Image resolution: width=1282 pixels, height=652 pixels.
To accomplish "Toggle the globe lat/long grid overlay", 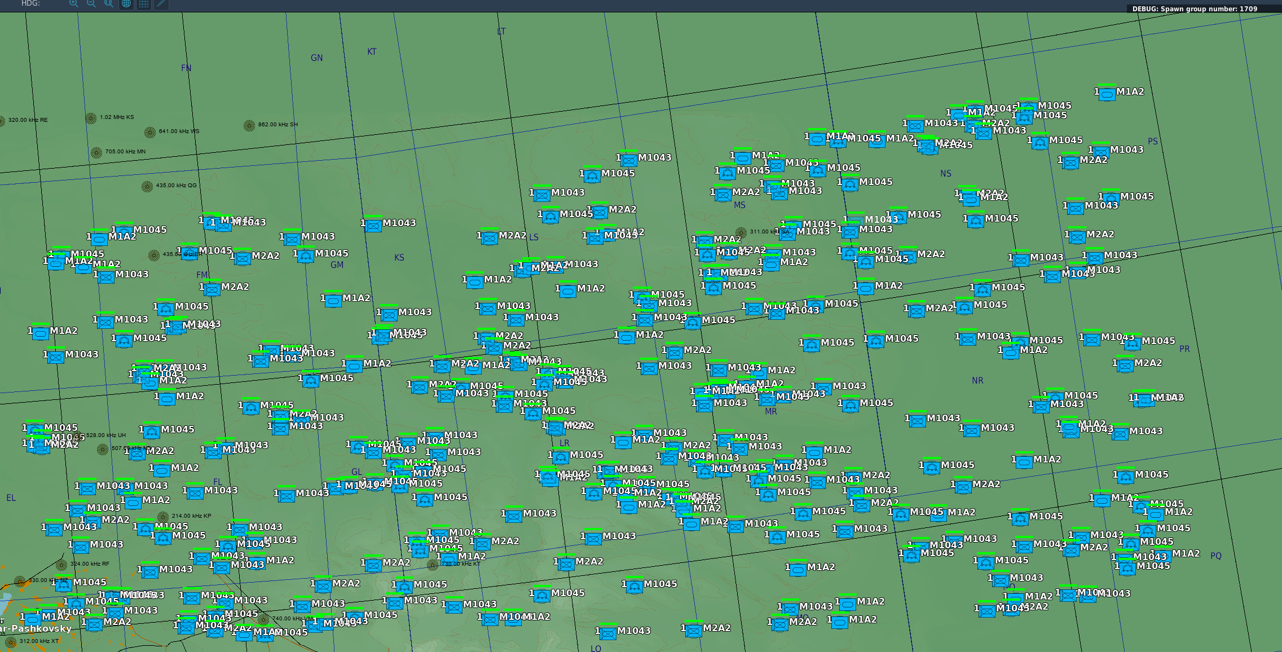I will (126, 3).
